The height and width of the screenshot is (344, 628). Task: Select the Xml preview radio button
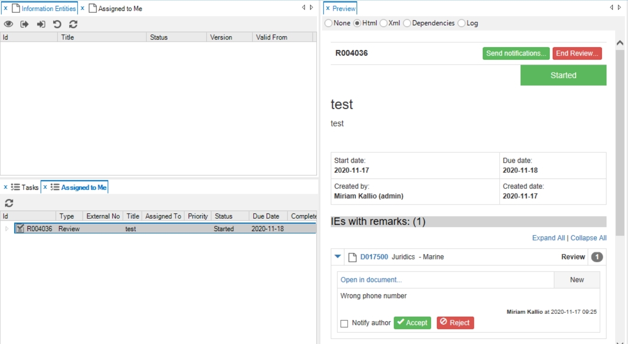(x=383, y=23)
